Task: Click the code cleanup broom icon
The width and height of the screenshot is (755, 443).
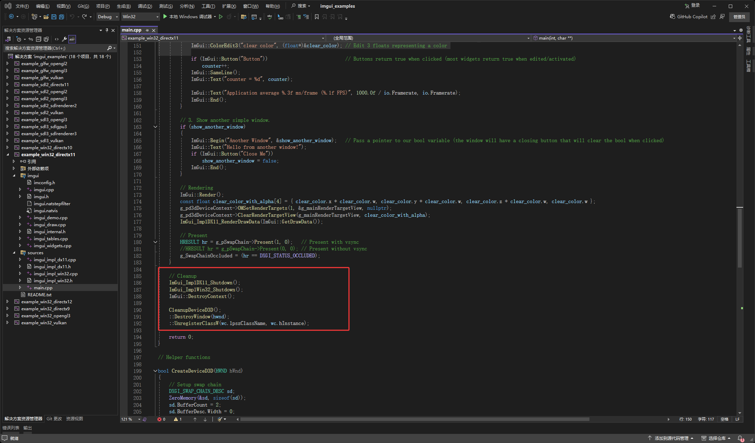Action: 220,419
